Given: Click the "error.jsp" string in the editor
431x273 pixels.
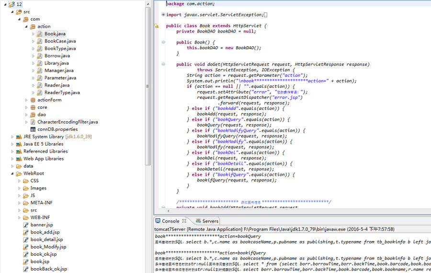Looking at the screenshot, I should pos(286,97).
